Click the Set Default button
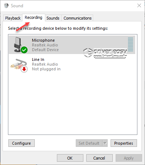Screen dimensions: 145x165 [x=89, y=143]
